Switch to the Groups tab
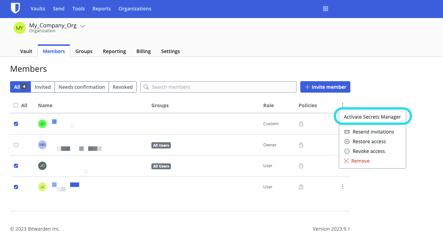The height and width of the screenshot is (248, 443). click(x=84, y=51)
